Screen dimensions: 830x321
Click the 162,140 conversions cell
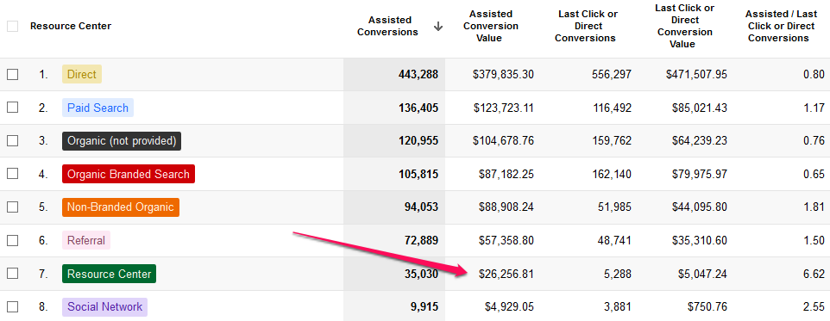click(x=612, y=174)
